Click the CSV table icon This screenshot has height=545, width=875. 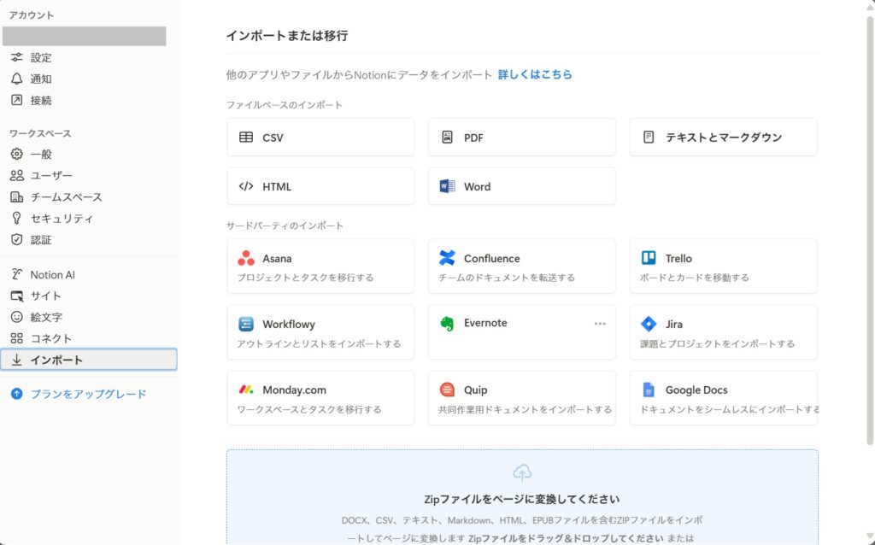click(246, 138)
